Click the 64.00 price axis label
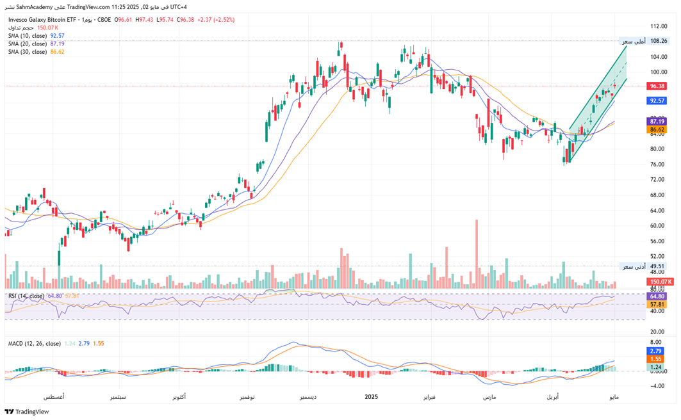Screen dimensions: 681x420 (x=657, y=211)
